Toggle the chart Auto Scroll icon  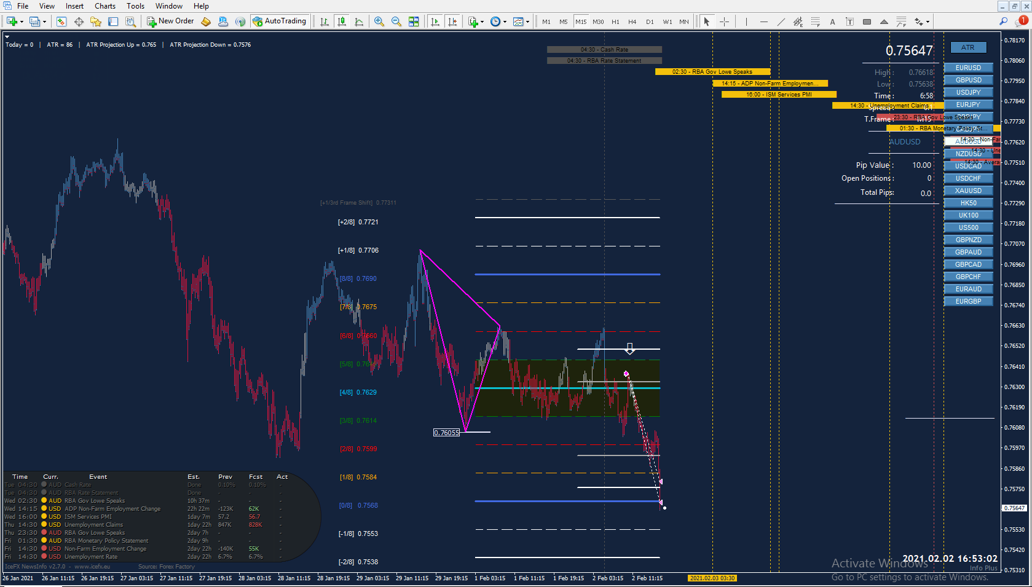435,22
